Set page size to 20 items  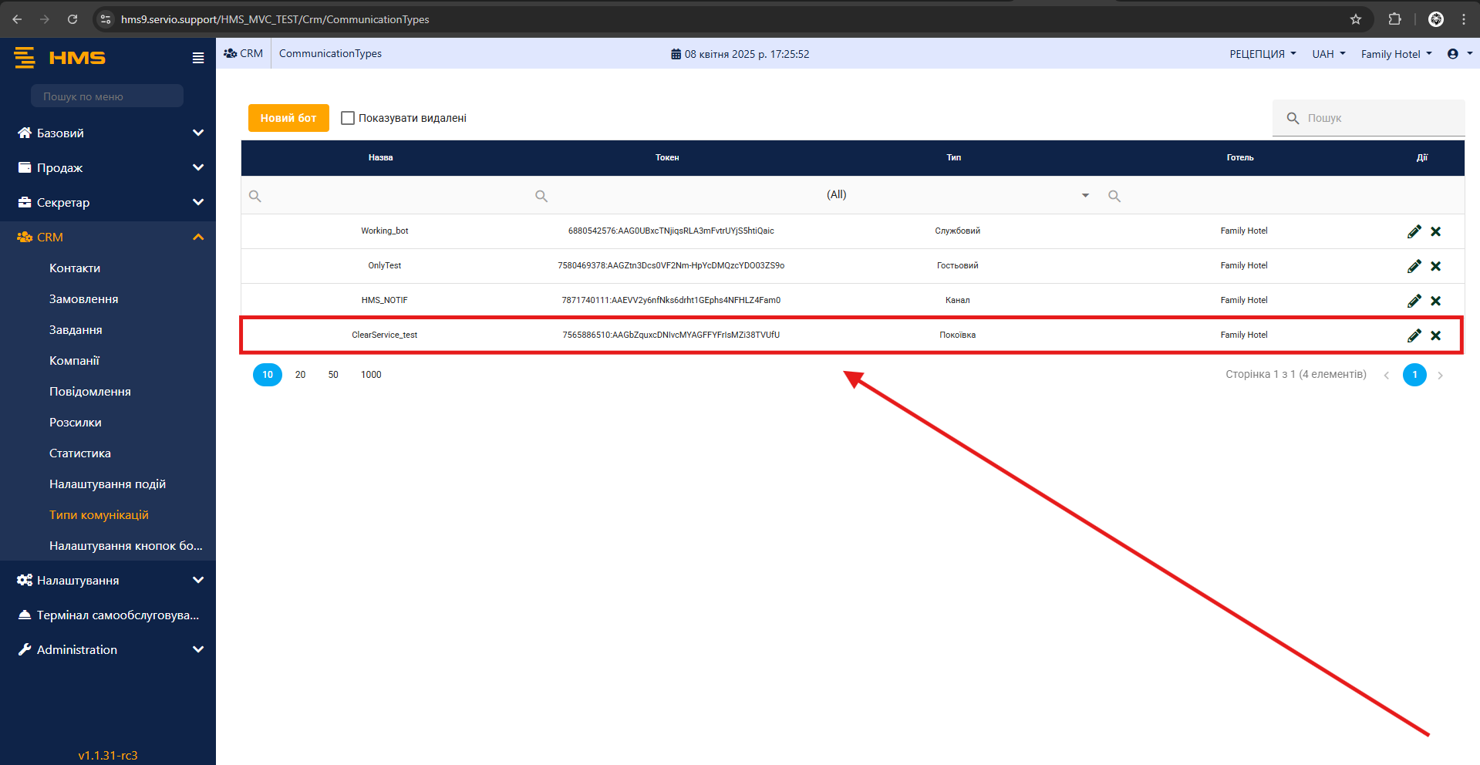pyautogui.click(x=300, y=375)
